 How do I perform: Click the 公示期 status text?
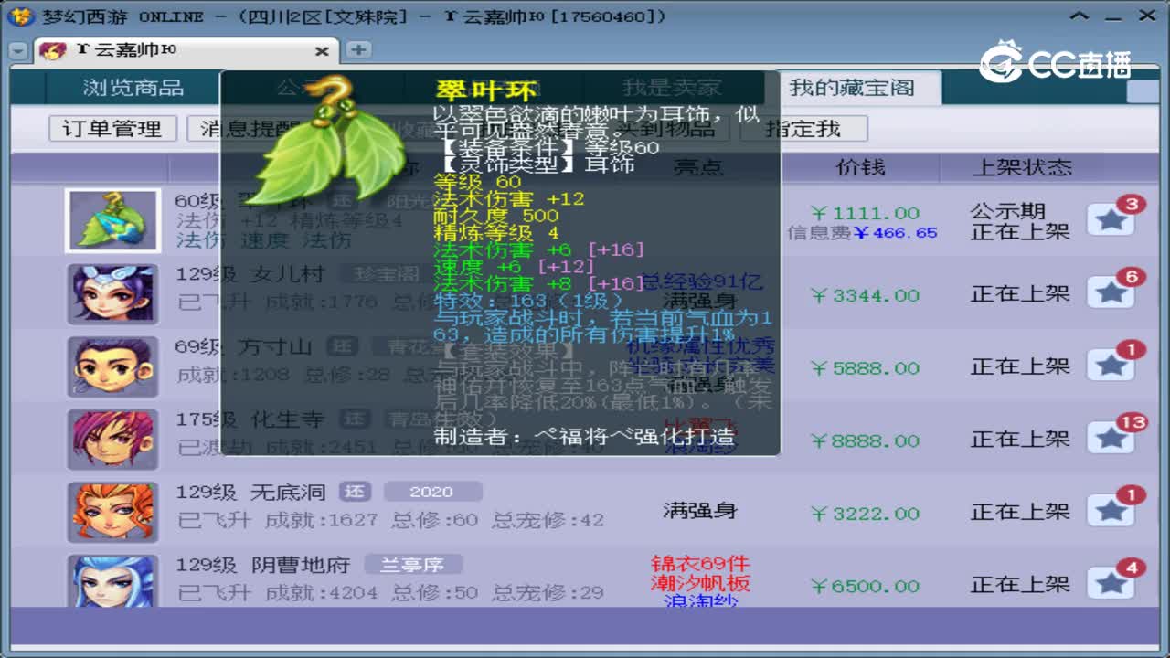tap(1008, 211)
